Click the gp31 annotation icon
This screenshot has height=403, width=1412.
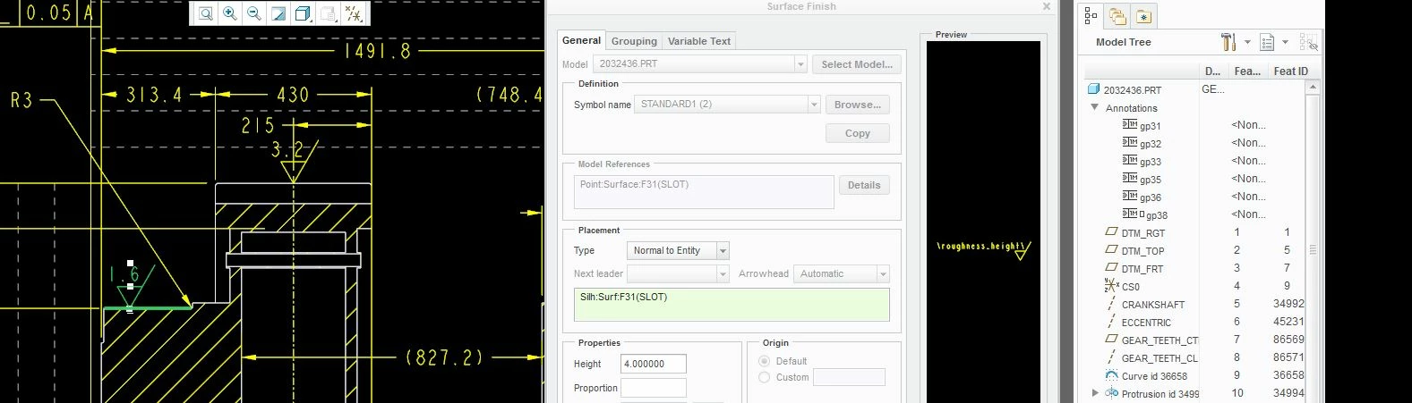tap(1130, 125)
